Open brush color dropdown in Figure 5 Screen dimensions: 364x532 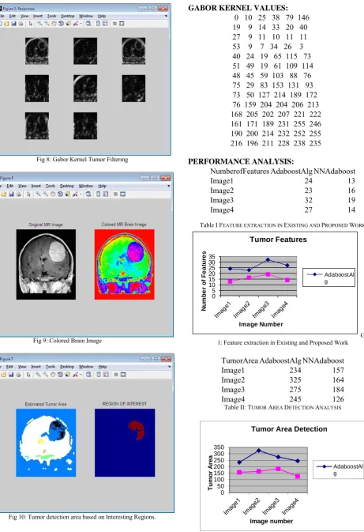pyautogui.click(x=81, y=194)
